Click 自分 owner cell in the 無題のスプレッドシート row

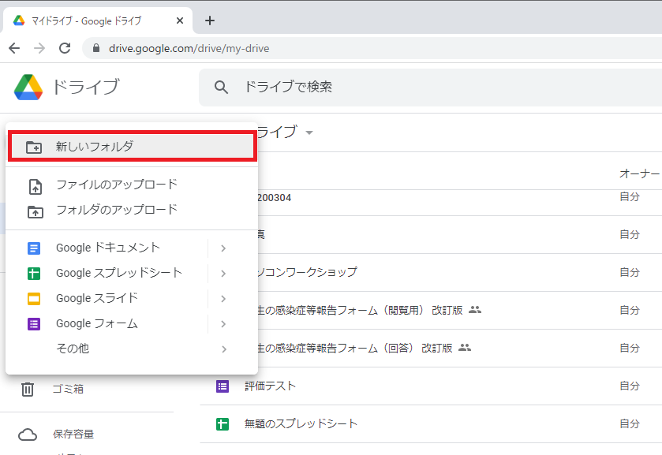[x=630, y=423]
